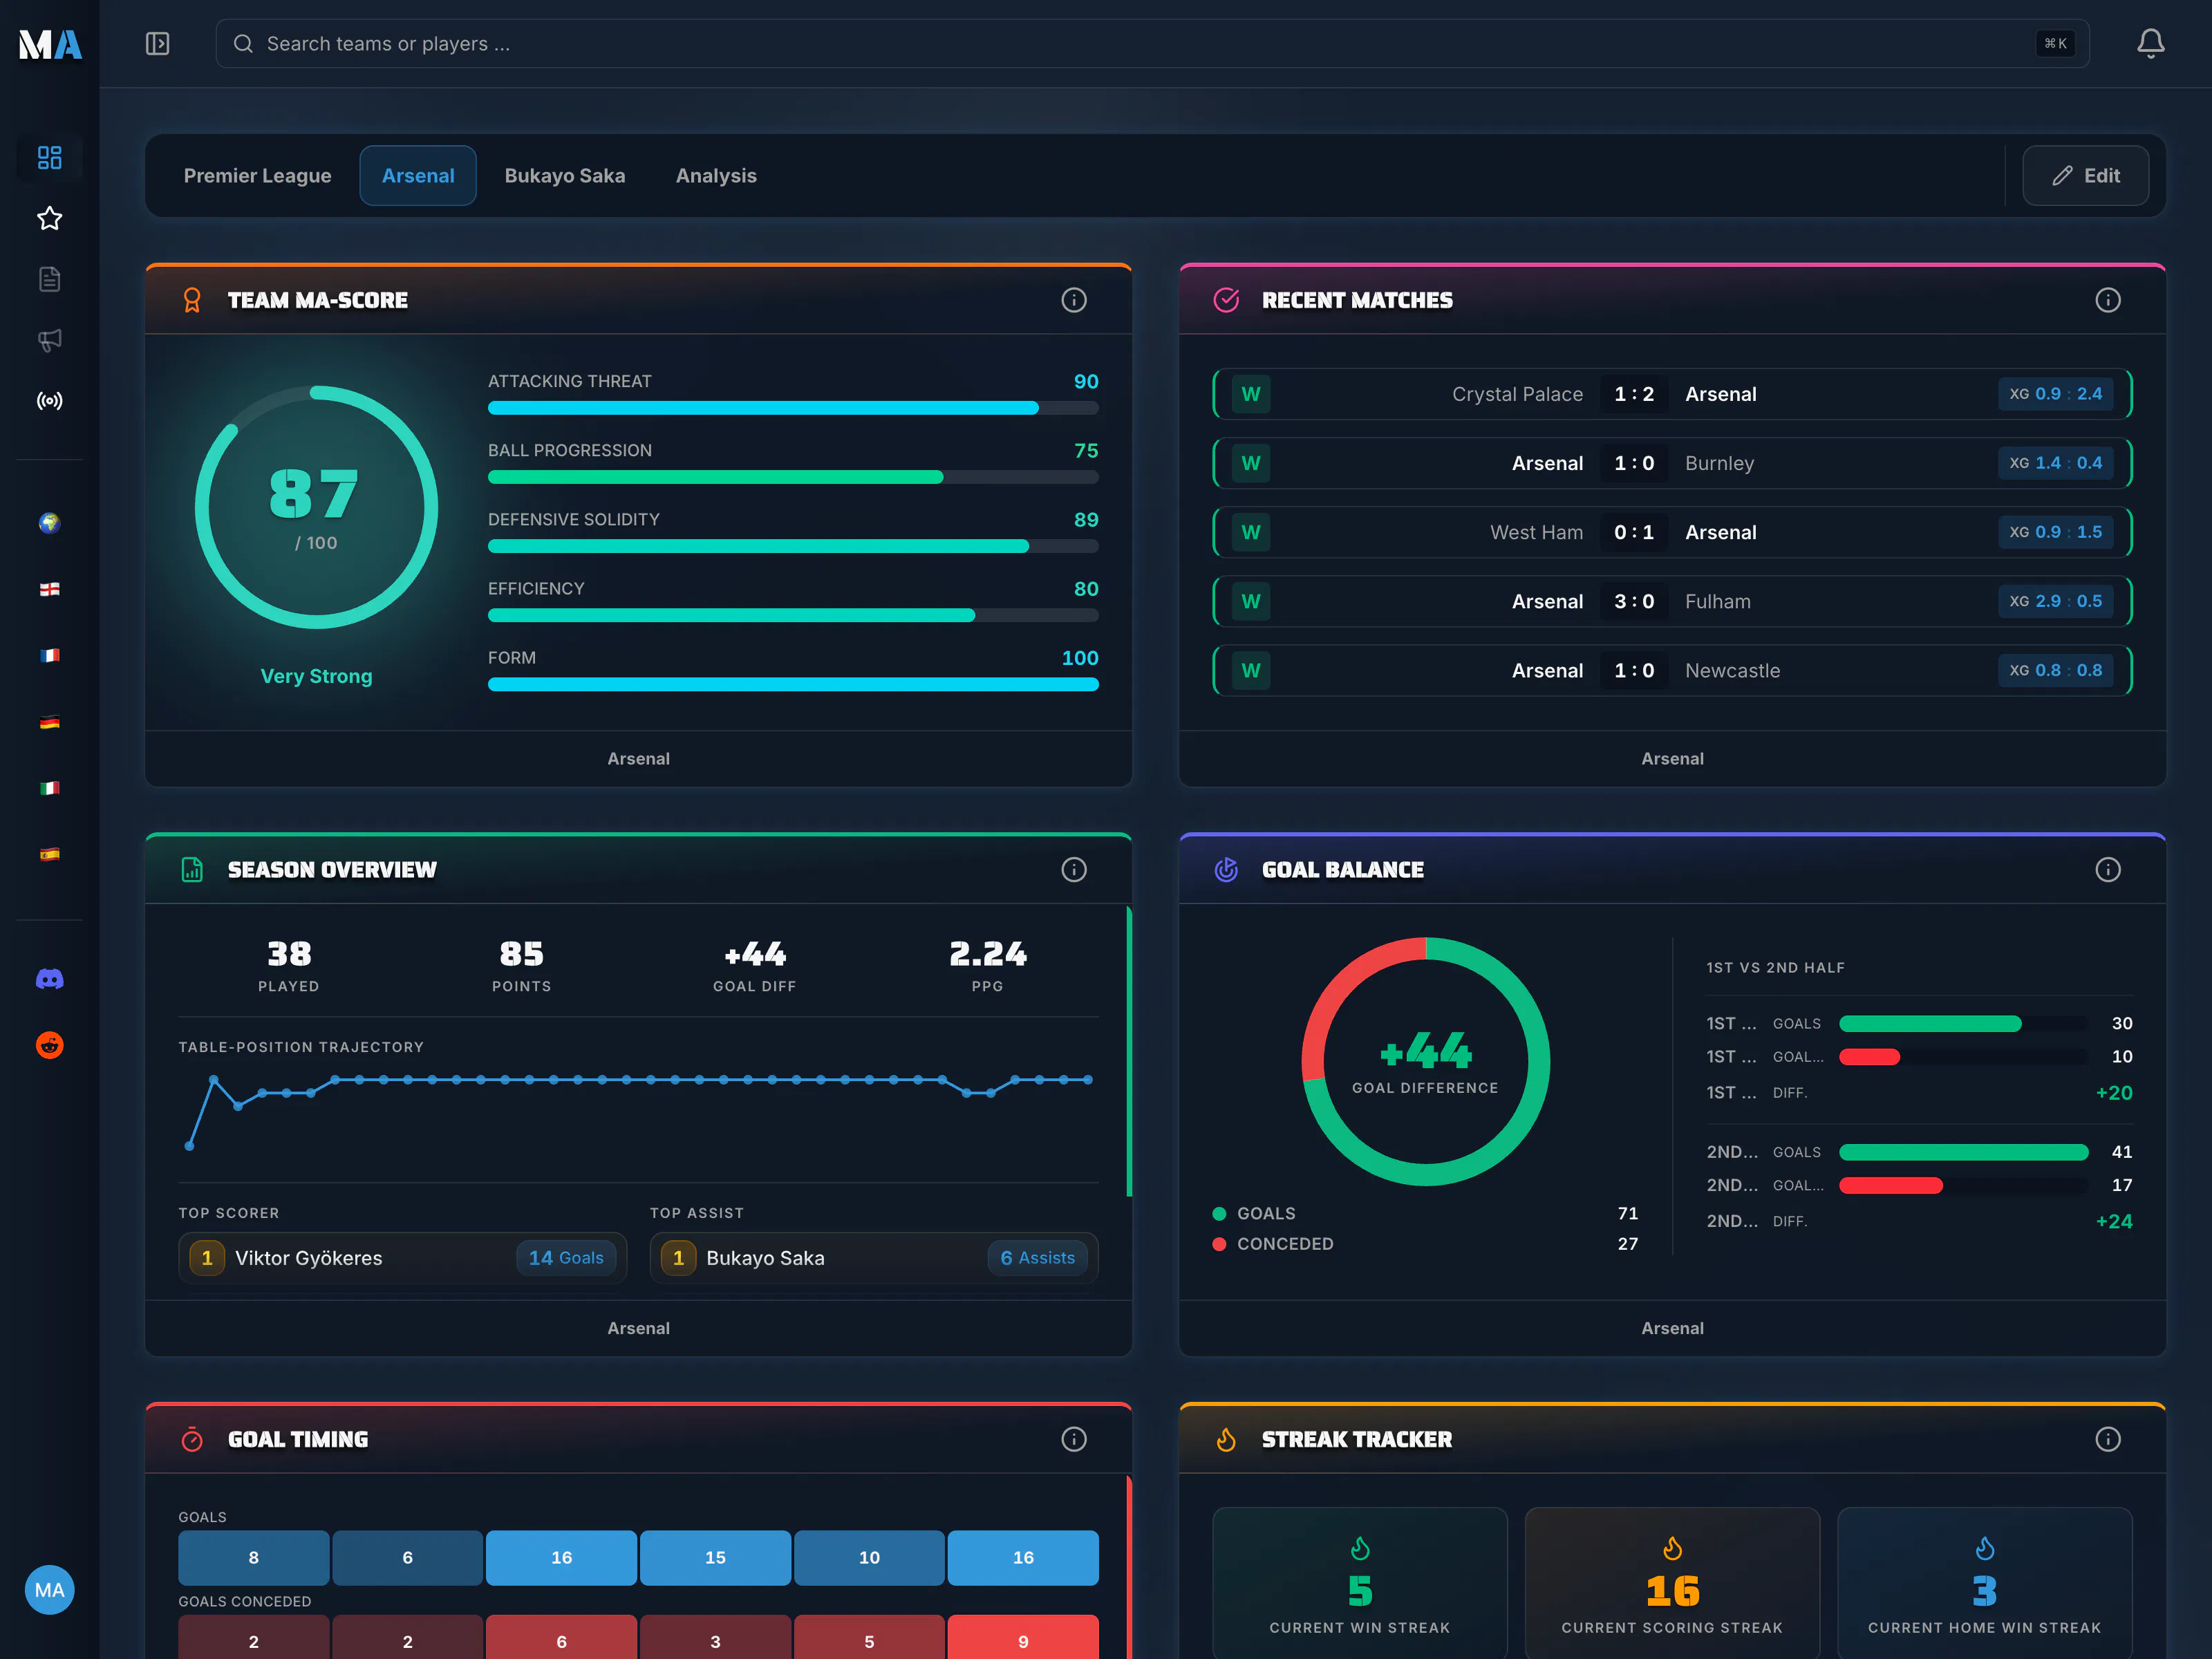Show info for Team MA-Score card
The height and width of the screenshot is (1659, 2212).
[x=1074, y=300]
